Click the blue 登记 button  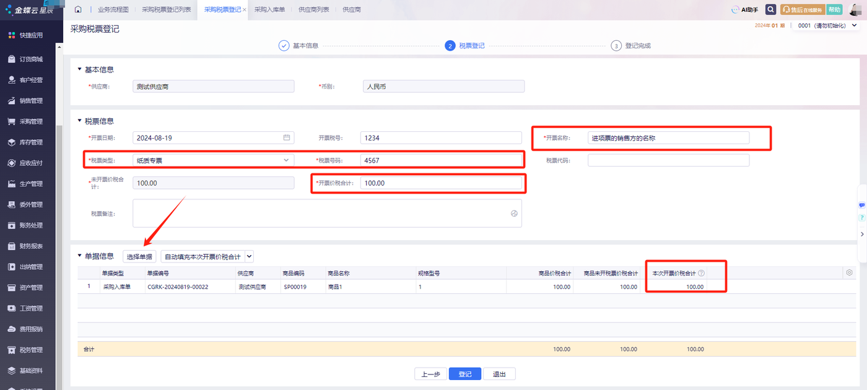click(465, 374)
